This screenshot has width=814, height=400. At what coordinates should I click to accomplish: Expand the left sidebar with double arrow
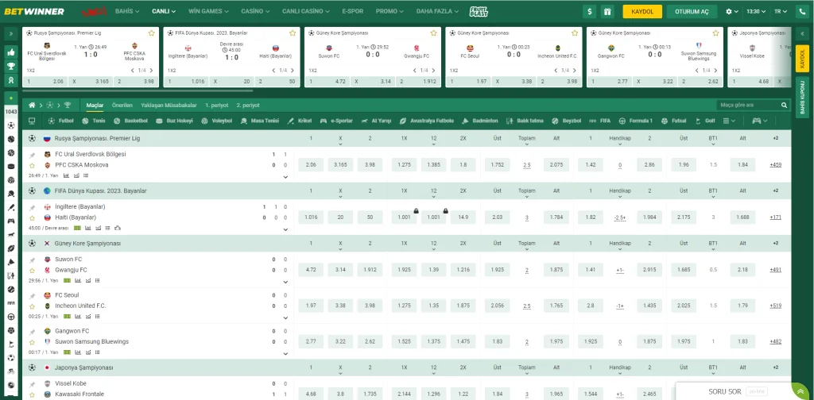click(x=11, y=33)
